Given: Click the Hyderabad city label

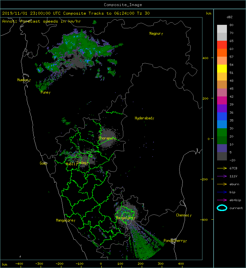Looking at the screenshot, I should coord(143,118).
